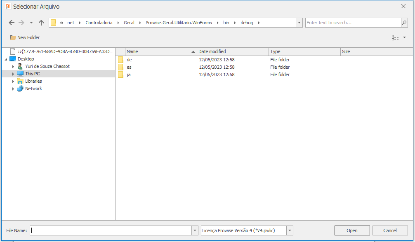This screenshot has width=415, height=242.
Task: Click Licença Prowise Versão 4 filter box
Action: click(x=243, y=230)
